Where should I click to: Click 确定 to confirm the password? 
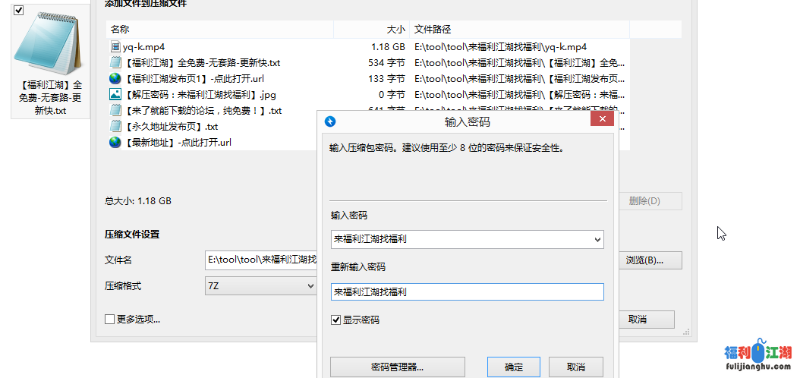coord(514,367)
